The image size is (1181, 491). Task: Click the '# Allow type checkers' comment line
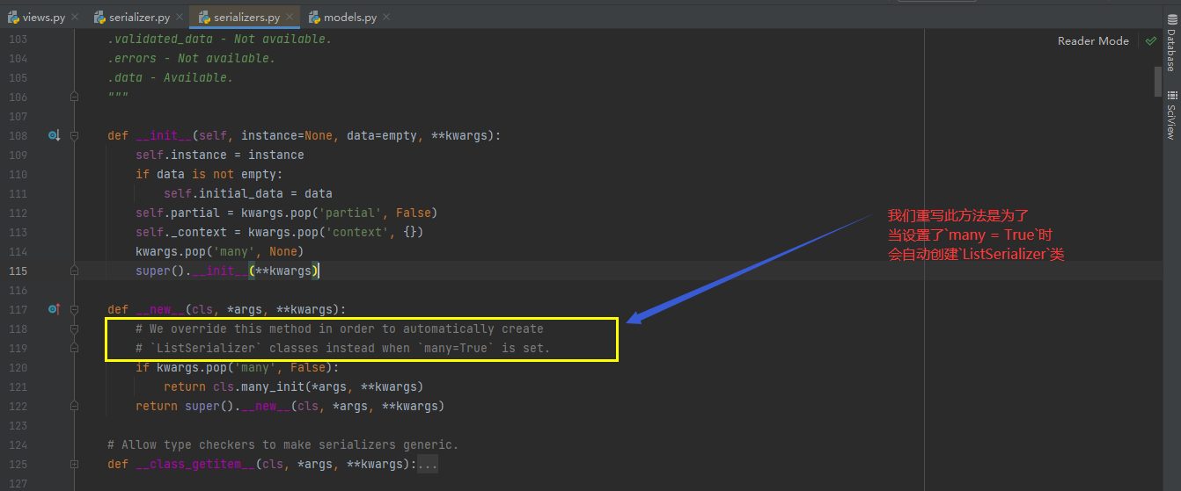coord(283,444)
